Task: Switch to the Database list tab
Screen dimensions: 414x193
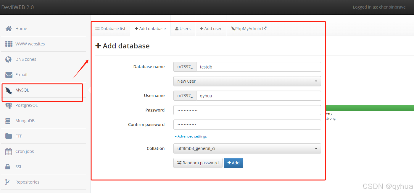Action: point(110,29)
